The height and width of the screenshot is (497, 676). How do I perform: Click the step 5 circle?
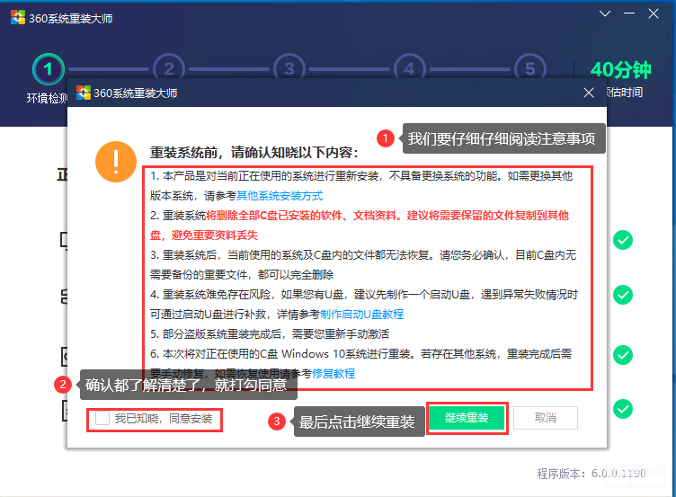pos(530,69)
